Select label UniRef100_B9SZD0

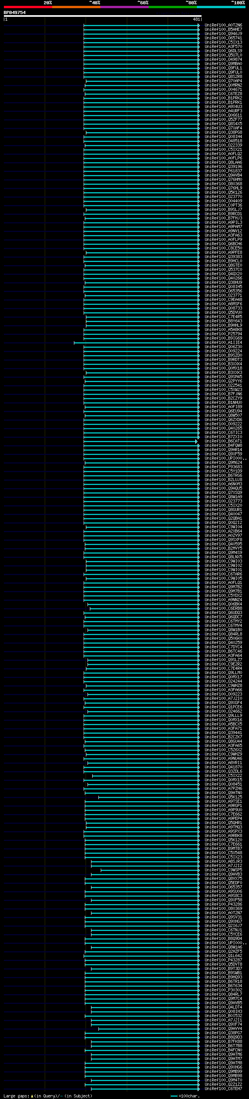click(x=223, y=355)
